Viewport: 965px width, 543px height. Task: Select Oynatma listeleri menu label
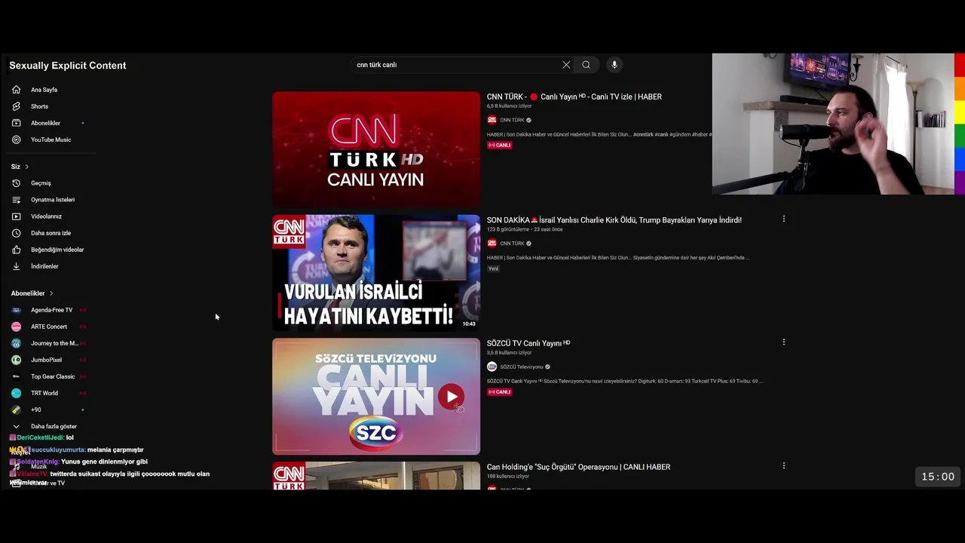click(53, 200)
